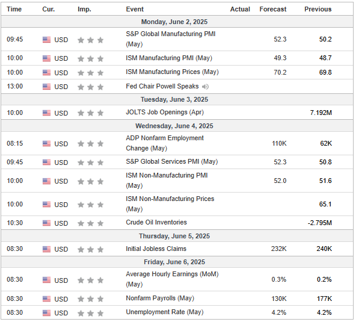Click the US flag in the ISM Manufacturing PMI row
Screen dimensions: 356x322
click(46, 58)
